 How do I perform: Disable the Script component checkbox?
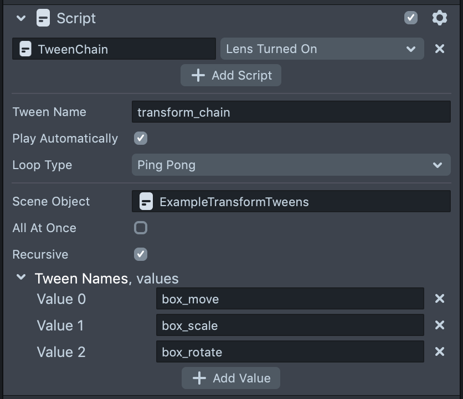(x=411, y=18)
